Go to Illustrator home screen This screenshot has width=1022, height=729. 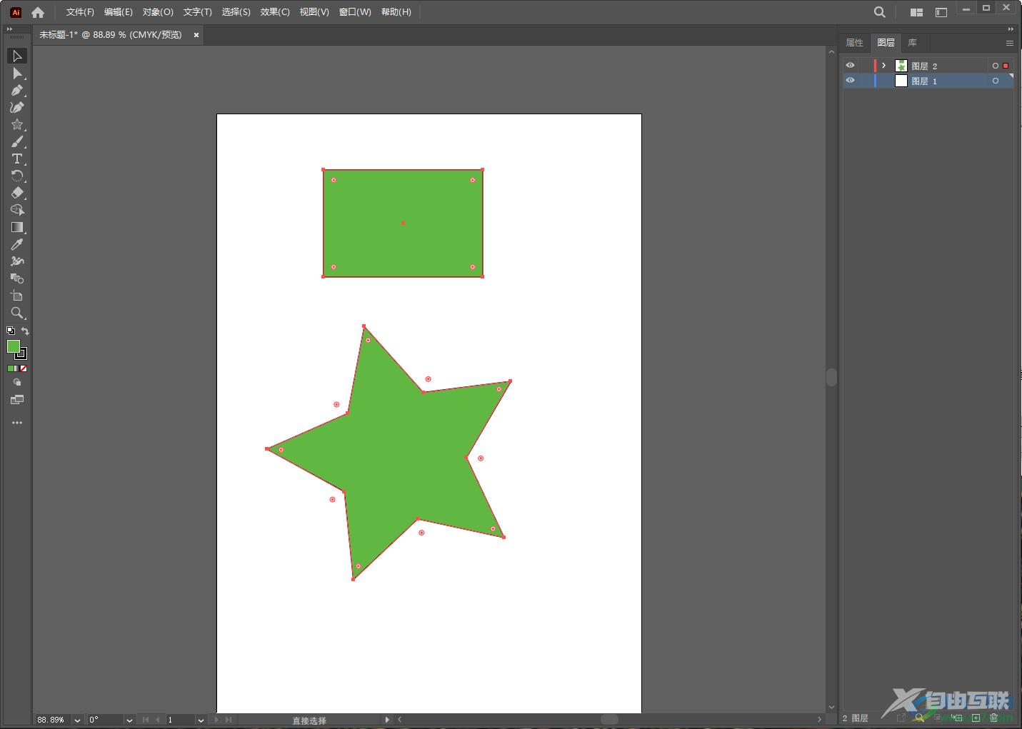38,12
